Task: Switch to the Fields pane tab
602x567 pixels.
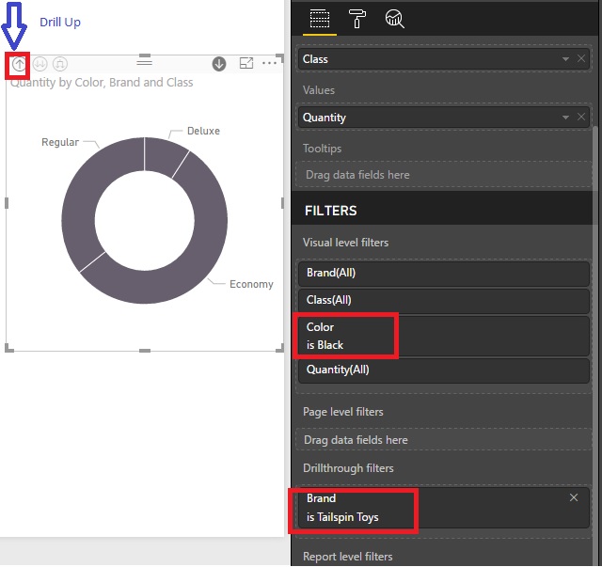Action: click(x=320, y=19)
